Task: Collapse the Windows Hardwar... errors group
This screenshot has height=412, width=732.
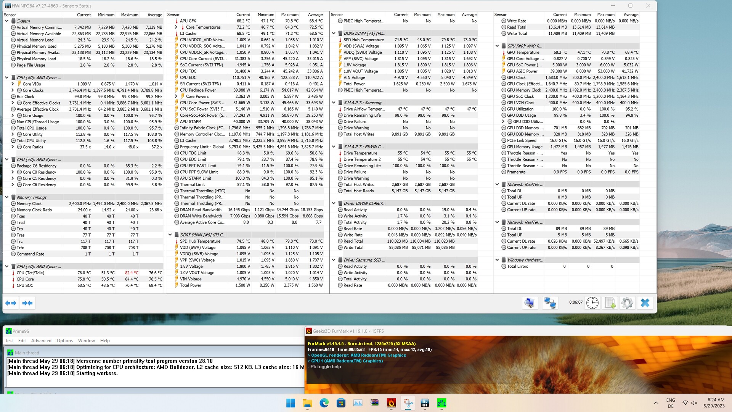Action: (497, 260)
